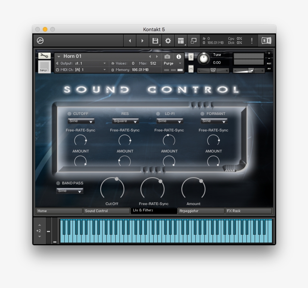The image size is (308, 288).
Task: Open the BAND PASS Sine dropdown
Action: 70,191
